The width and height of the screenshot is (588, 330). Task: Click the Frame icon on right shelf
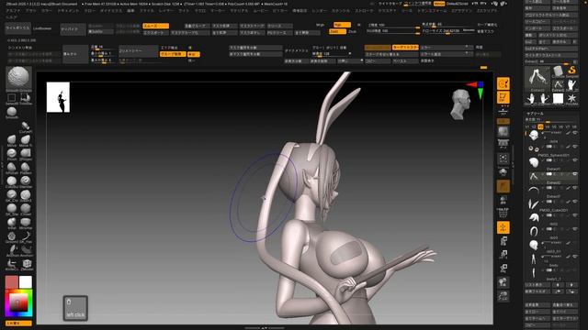503,158
